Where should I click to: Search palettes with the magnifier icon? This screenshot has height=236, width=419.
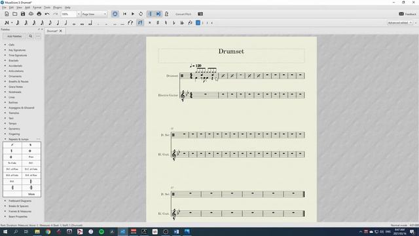point(31,36)
